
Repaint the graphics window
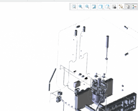tap(94, 7)
